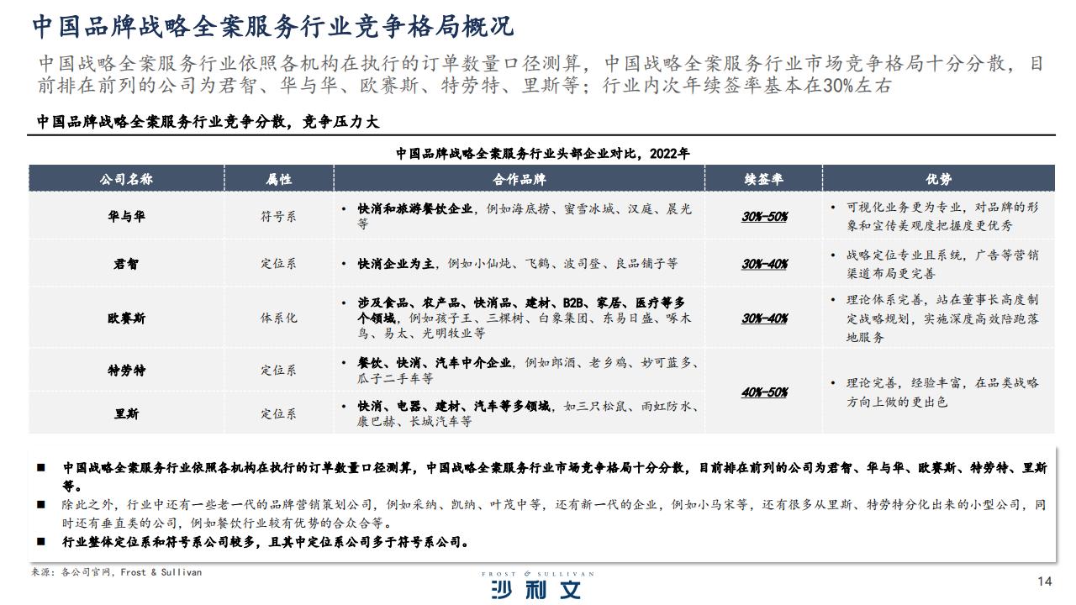Click advantage text 战略定位专业且系统
The width and height of the screenshot is (1076, 605).
[936, 264]
